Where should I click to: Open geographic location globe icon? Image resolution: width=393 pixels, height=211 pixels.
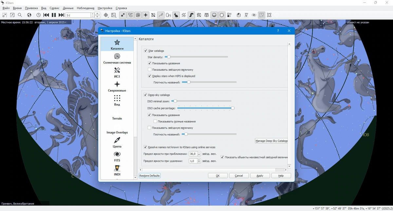[29, 15]
